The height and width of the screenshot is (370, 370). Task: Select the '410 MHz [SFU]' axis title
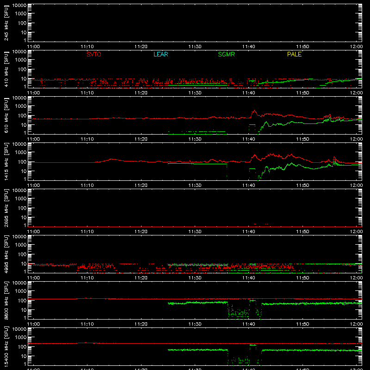(x=6, y=69)
